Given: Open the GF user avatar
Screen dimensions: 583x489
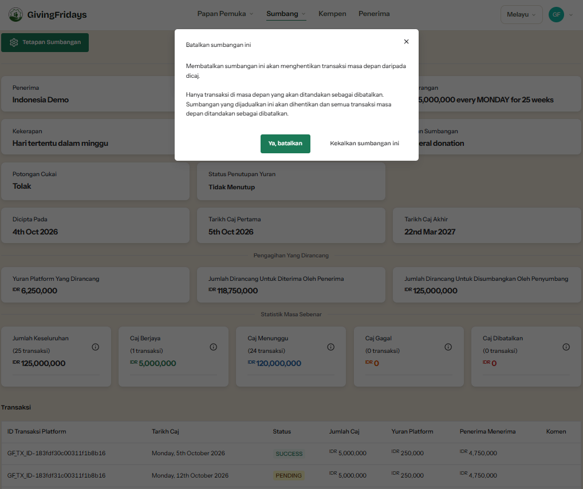Looking at the screenshot, I should (x=556, y=14).
